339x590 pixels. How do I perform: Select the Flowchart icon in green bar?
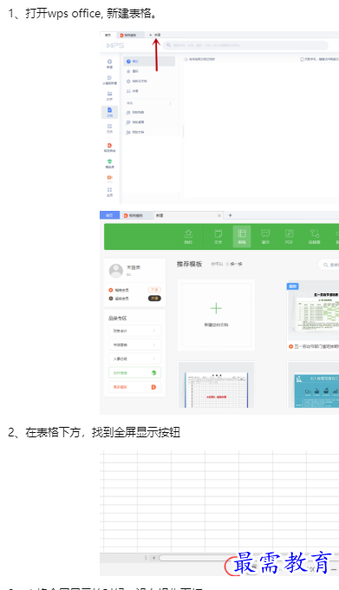click(314, 237)
